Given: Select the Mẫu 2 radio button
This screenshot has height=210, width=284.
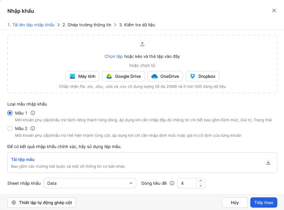Looking at the screenshot, I should [10, 128].
